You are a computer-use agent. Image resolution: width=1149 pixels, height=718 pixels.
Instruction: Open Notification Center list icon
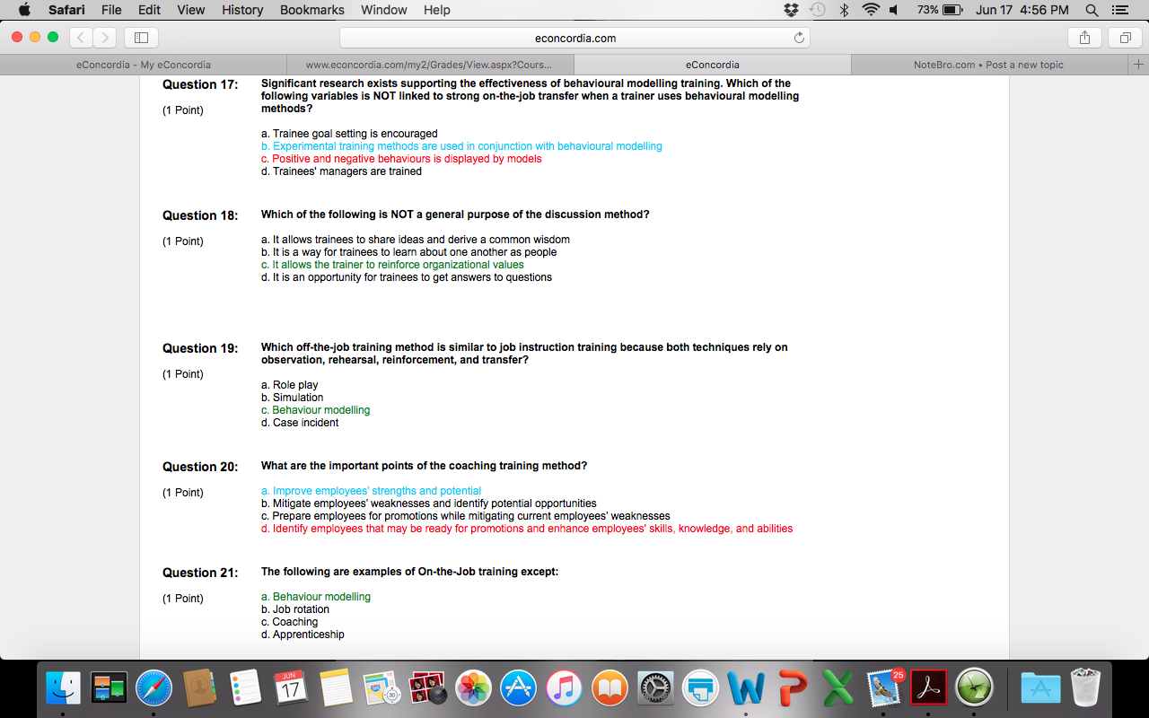[1118, 10]
